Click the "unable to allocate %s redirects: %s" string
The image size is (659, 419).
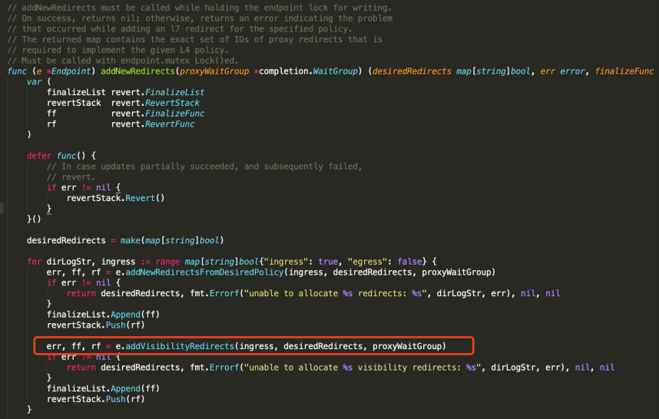click(336, 293)
